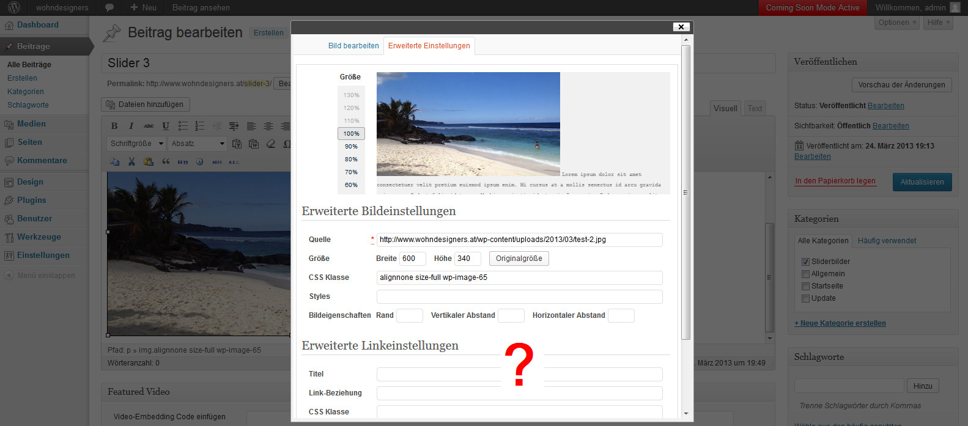
Task: Click the clock icon in editor toolbar
Action: [200, 161]
